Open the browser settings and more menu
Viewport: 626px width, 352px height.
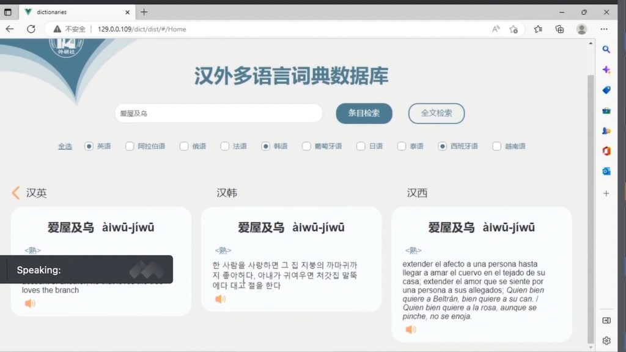[x=604, y=29]
